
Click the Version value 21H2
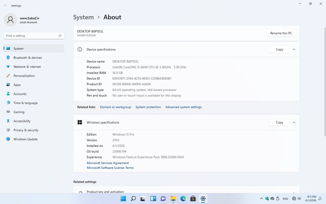tap(116, 140)
